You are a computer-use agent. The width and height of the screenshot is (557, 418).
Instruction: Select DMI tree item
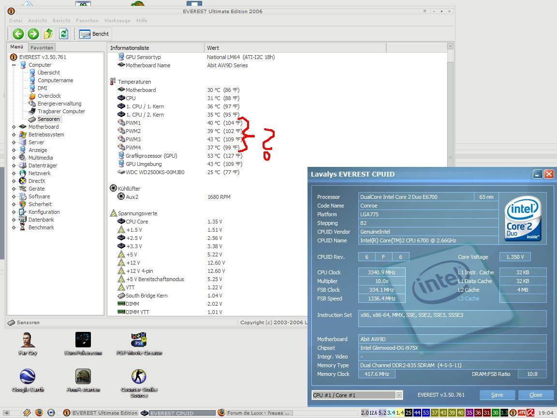(42, 88)
